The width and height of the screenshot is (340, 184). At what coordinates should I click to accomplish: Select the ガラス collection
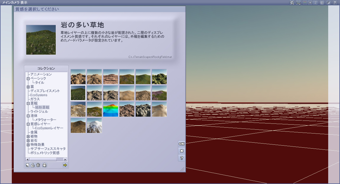point(35,99)
